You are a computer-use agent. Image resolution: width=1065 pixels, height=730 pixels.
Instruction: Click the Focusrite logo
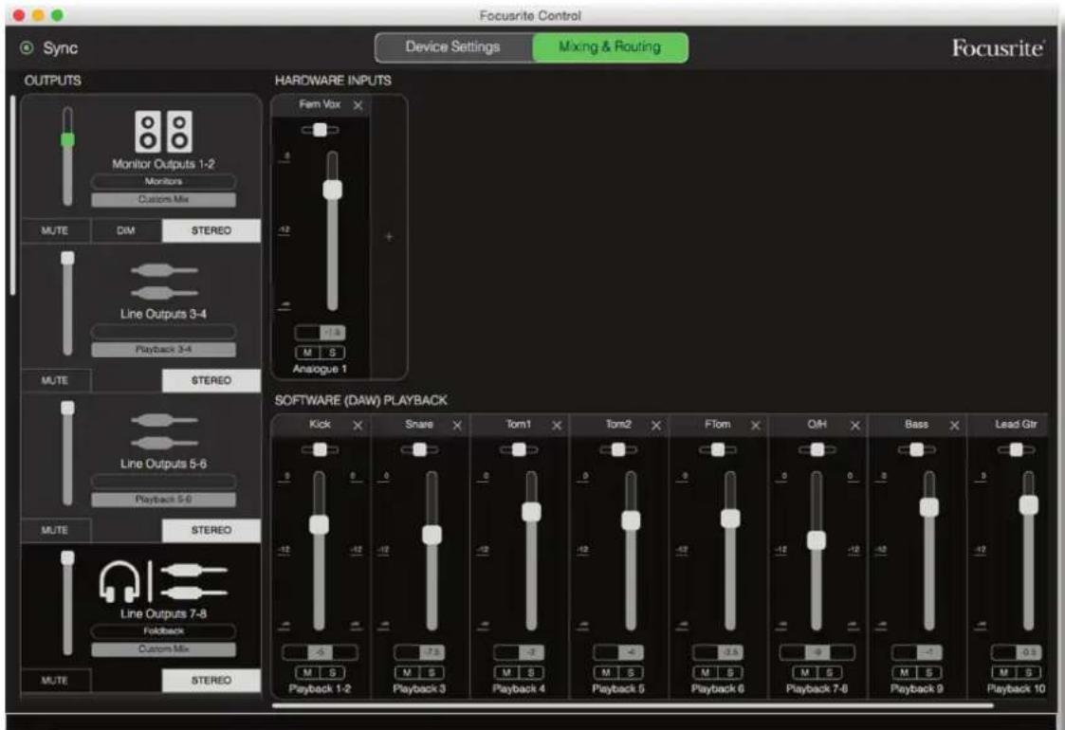click(998, 48)
